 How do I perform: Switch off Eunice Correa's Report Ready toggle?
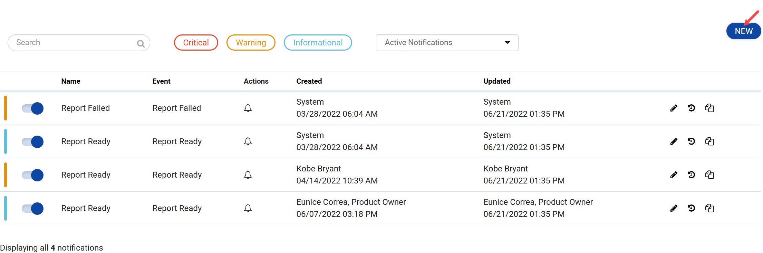click(32, 209)
